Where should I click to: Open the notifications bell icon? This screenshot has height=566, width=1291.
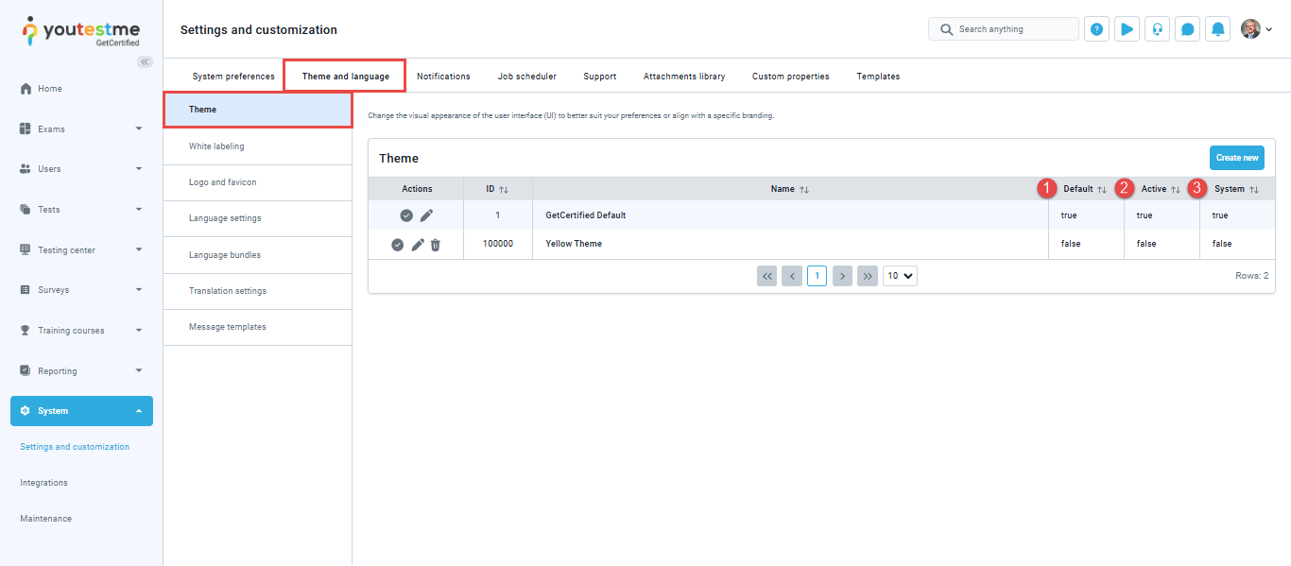coord(1217,29)
